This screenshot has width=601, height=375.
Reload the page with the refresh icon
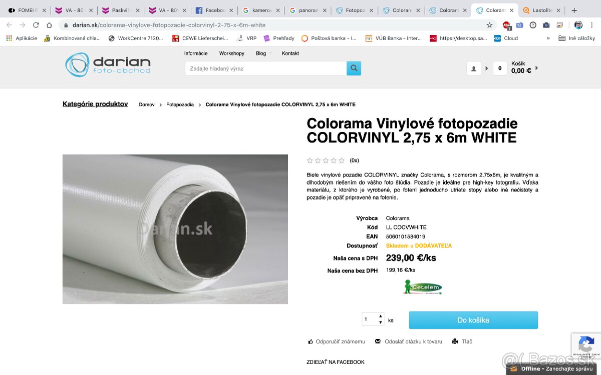click(x=36, y=25)
